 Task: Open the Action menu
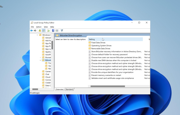[x=39, y=27]
